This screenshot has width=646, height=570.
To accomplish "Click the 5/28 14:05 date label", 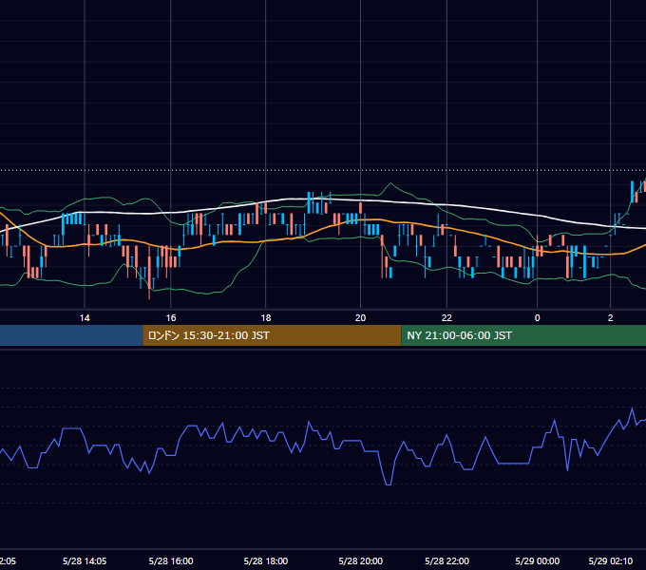I will pos(85,560).
